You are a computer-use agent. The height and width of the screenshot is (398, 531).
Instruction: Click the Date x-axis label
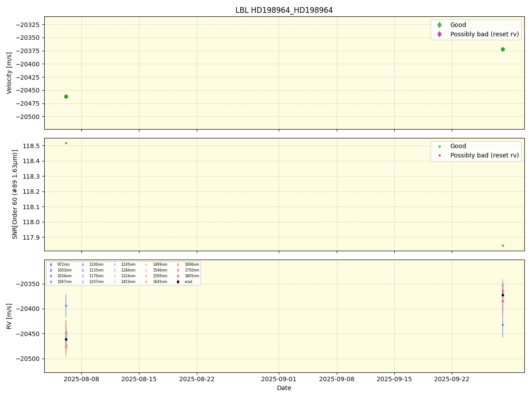click(284, 388)
